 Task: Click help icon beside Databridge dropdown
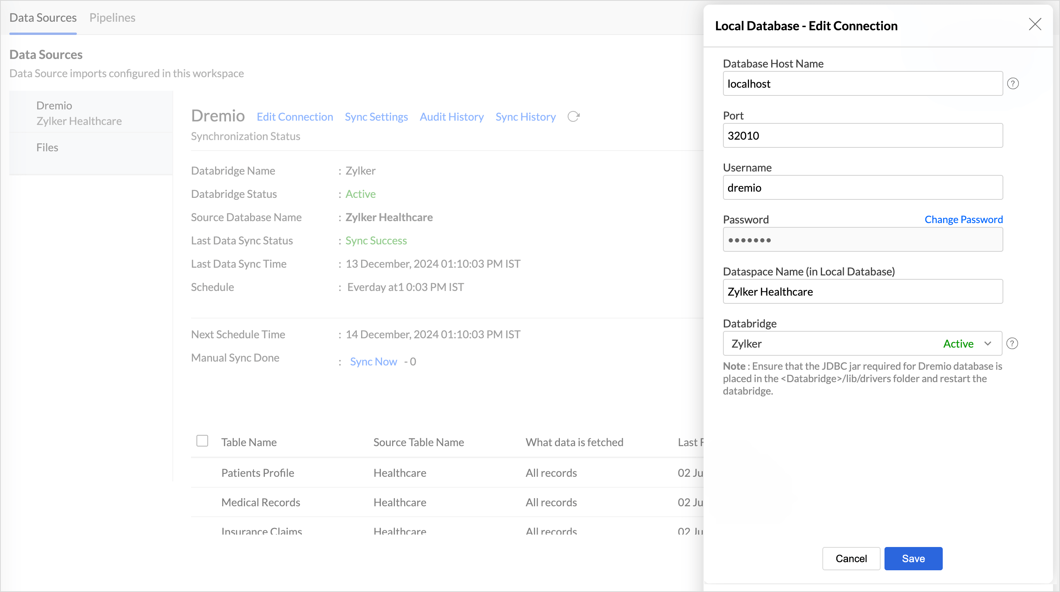1012,344
